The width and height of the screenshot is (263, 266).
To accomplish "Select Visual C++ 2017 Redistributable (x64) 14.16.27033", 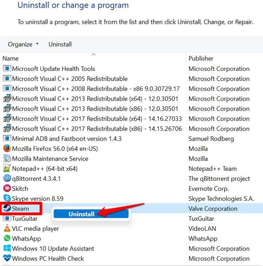I will pos(97,119).
